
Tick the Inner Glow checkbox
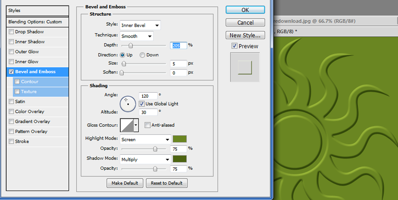(x=11, y=62)
